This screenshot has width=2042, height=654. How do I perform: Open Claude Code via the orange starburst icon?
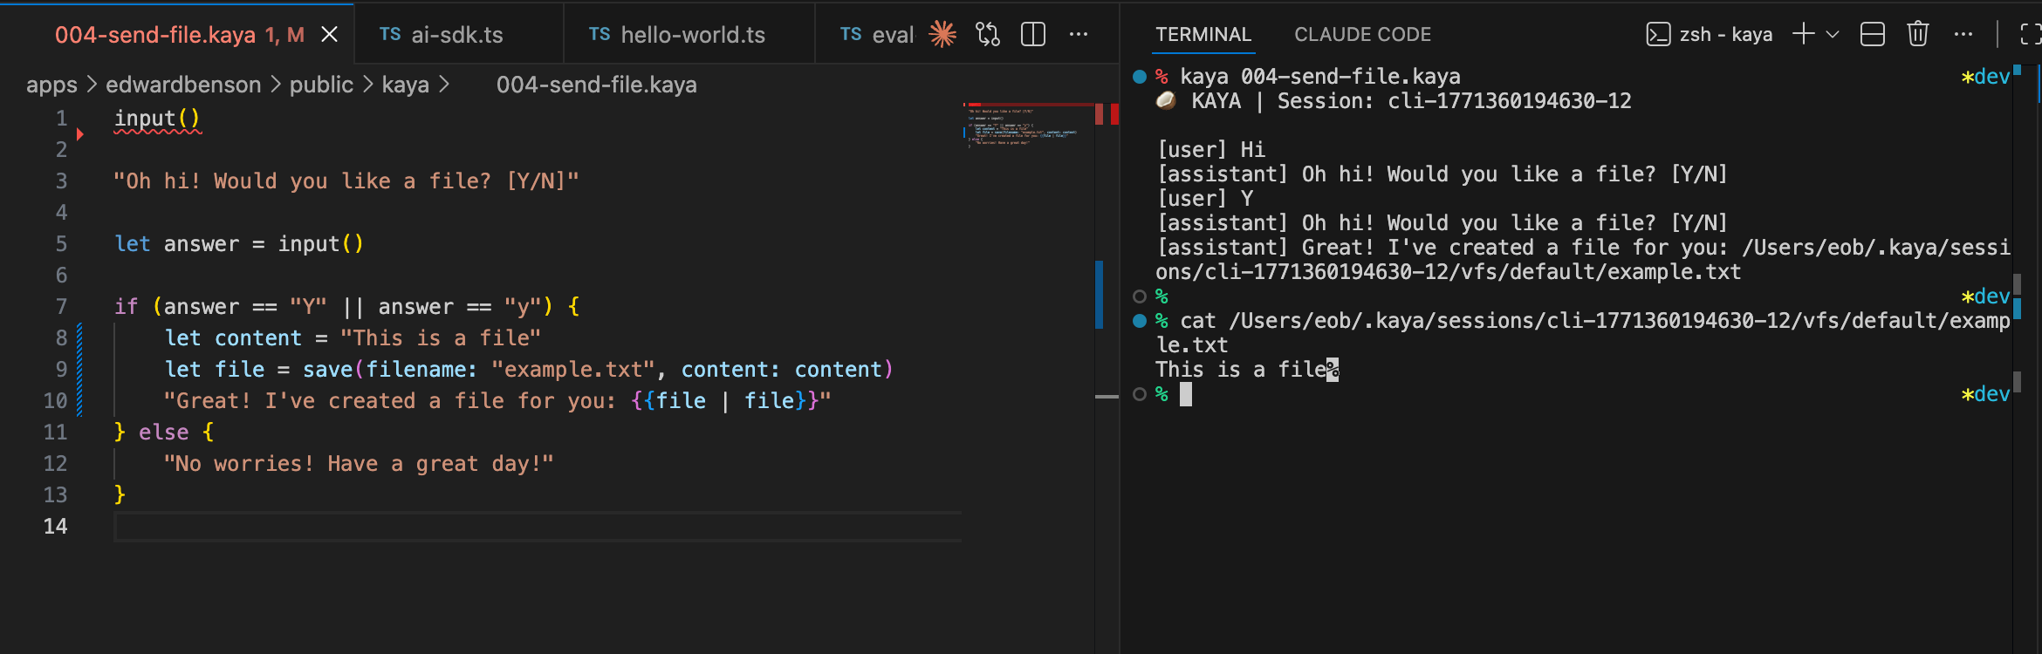coord(942,35)
